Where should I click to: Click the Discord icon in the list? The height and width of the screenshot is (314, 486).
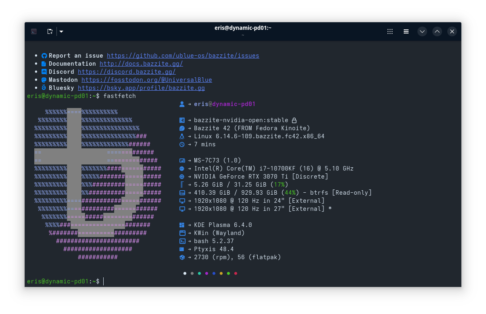click(44, 72)
